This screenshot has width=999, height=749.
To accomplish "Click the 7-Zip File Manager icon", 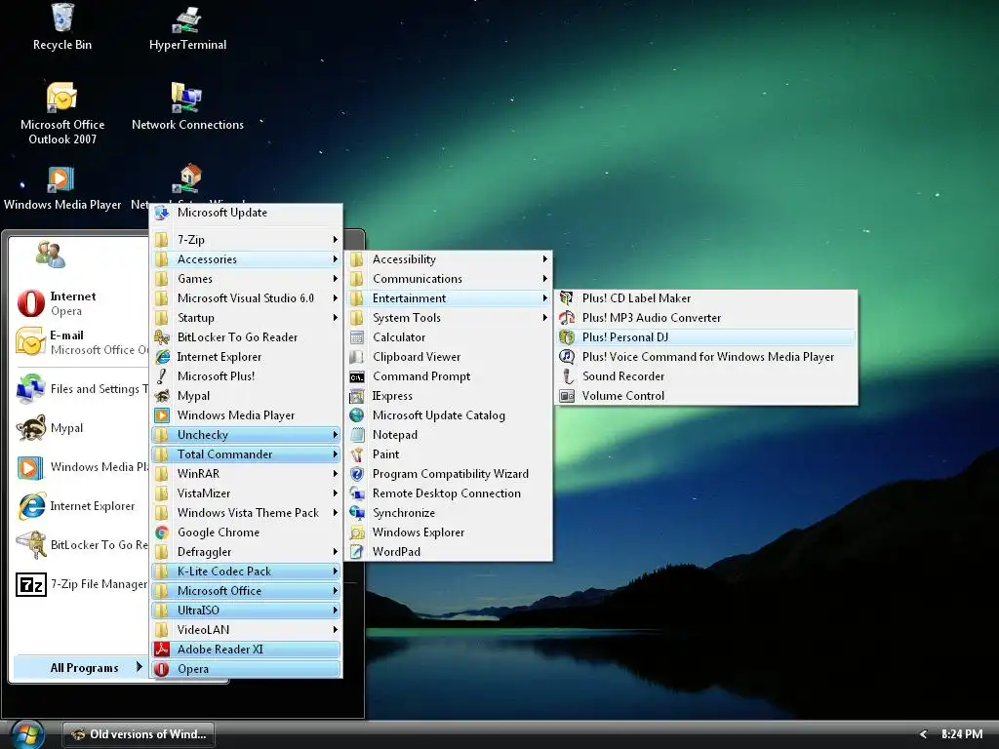I will click(x=30, y=584).
